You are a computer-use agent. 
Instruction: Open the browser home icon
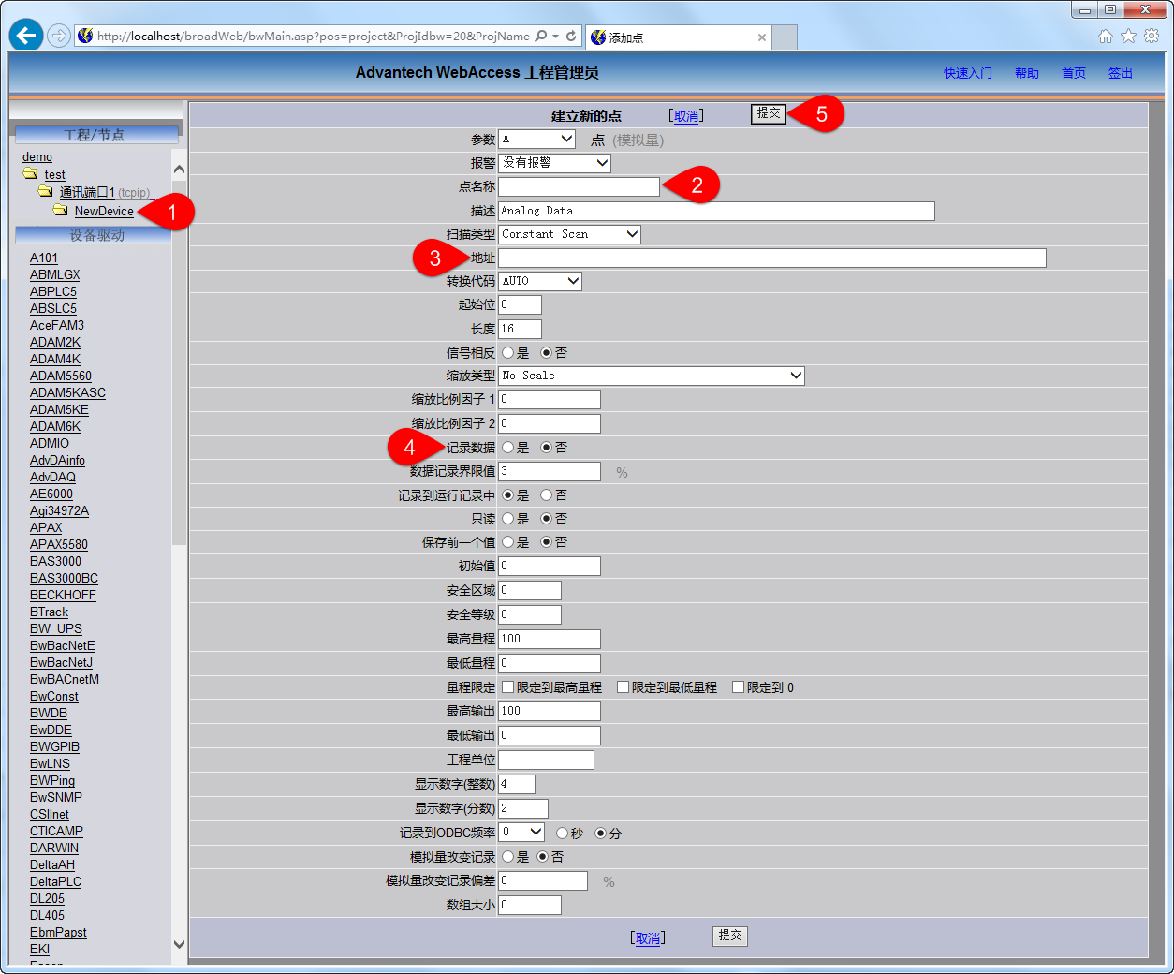click(x=1105, y=37)
